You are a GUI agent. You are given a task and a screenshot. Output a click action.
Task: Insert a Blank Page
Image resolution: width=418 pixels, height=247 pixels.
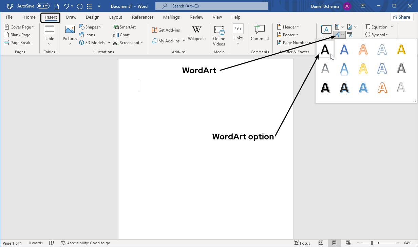coord(18,35)
